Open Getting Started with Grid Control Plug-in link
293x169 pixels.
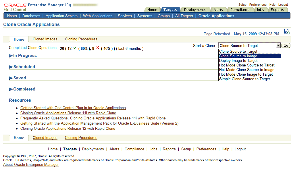(73, 108)
